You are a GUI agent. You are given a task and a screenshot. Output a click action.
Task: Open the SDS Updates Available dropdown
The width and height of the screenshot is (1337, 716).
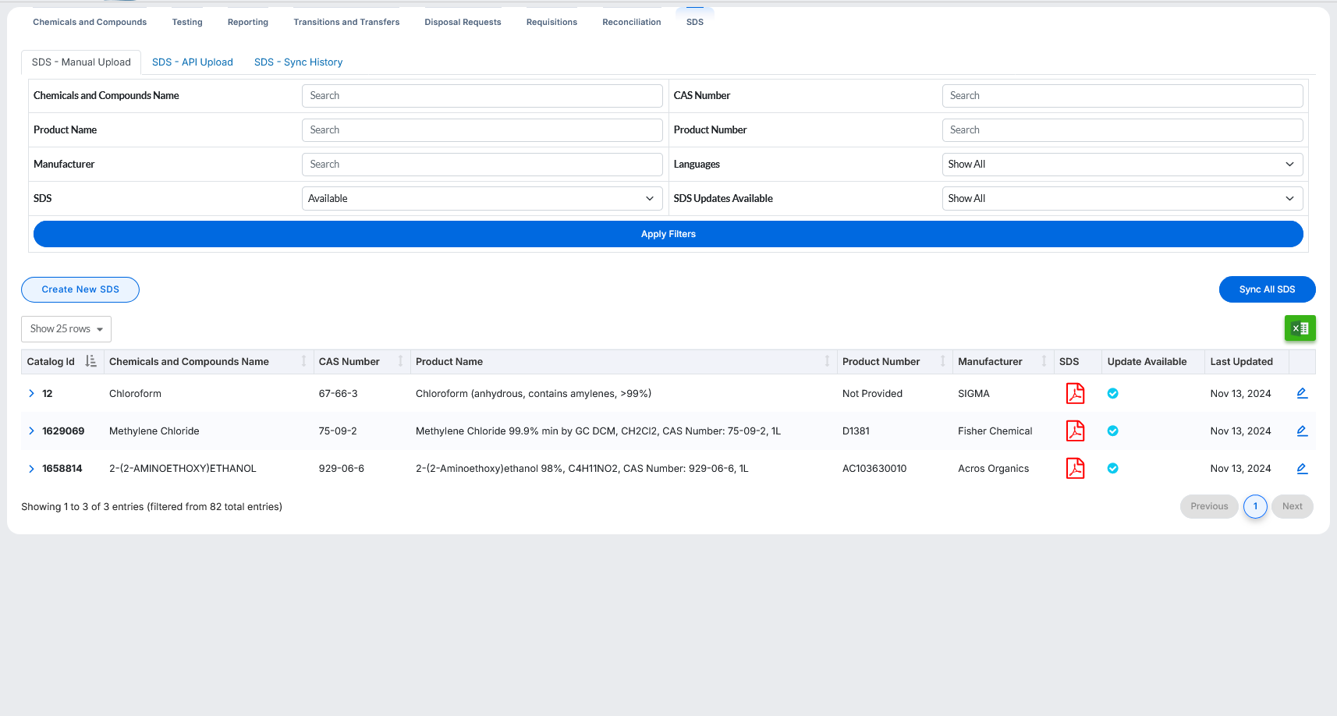click(x=1122, y=198)
